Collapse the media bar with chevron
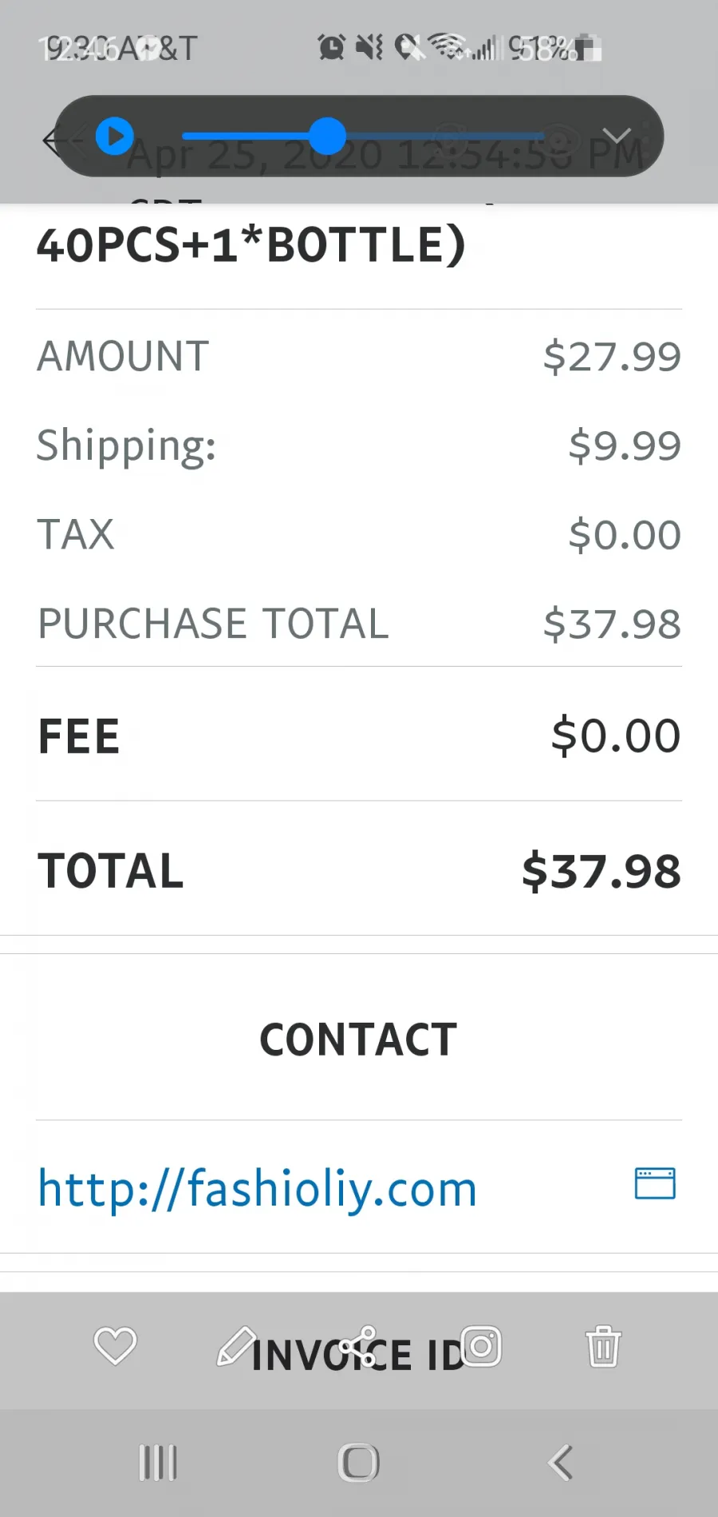This screenshot has height=1517, width=718. [616, 135]
